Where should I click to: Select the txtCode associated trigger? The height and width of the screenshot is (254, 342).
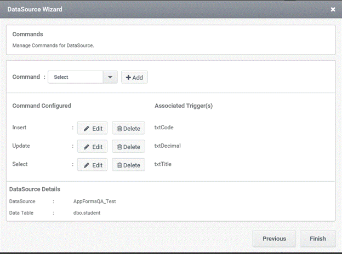pyautogui.click(x=164, y=128)
